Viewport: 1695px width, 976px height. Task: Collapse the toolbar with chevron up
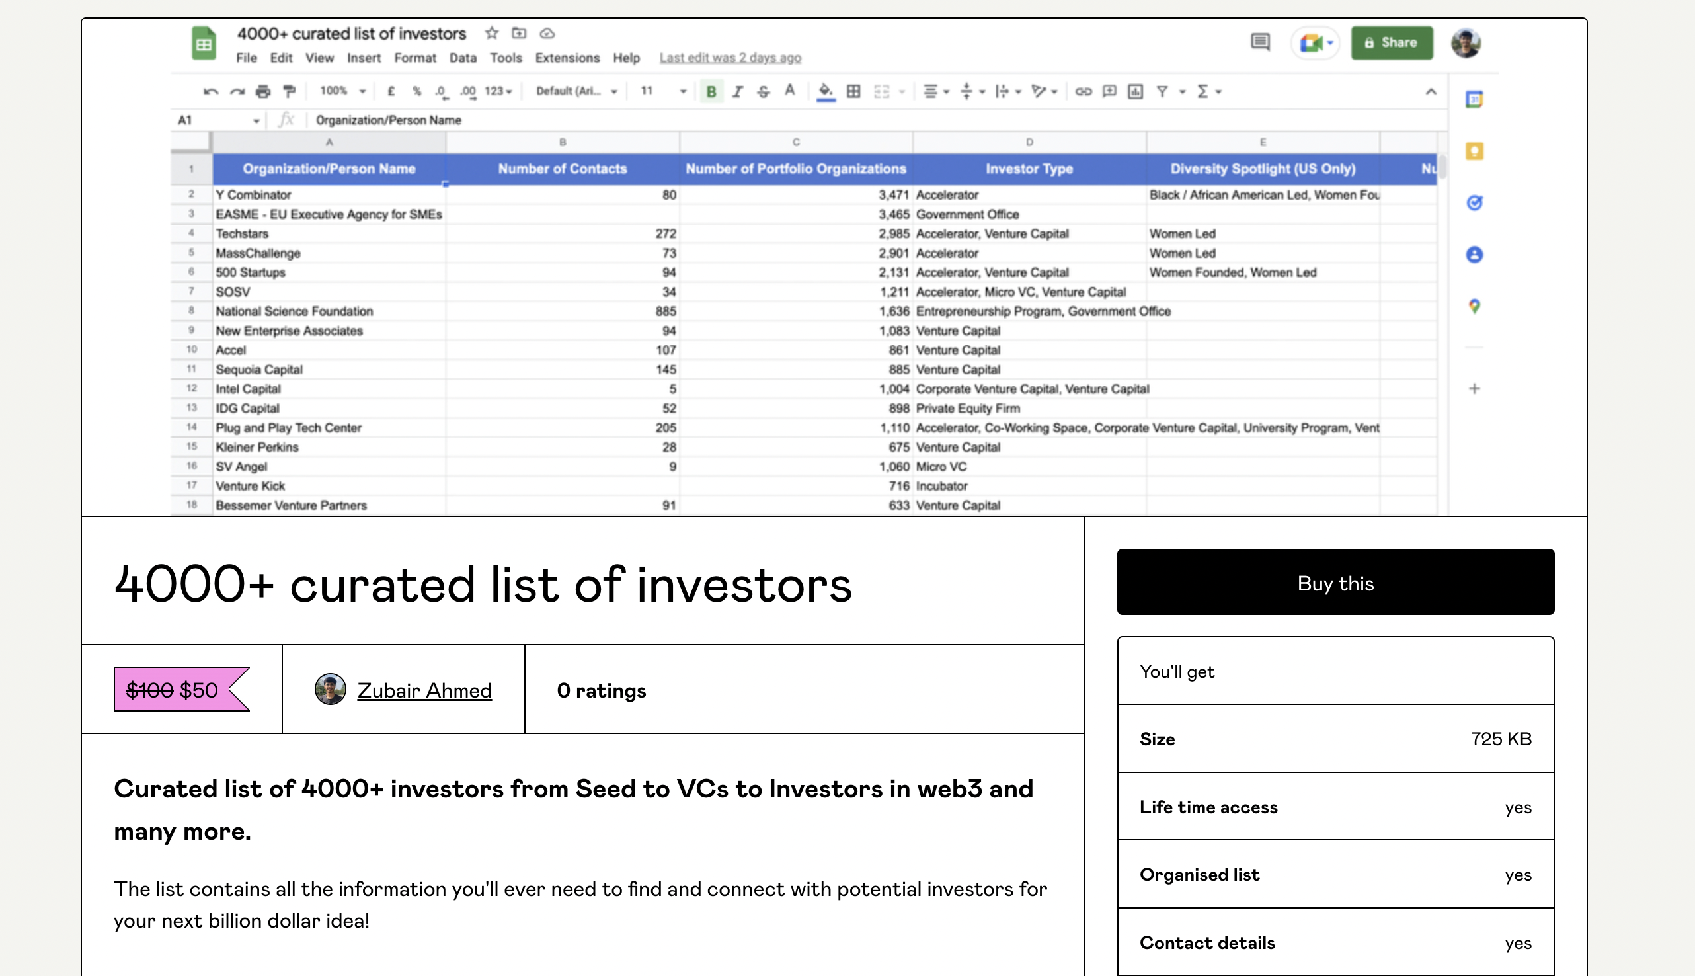(1431, 91)
